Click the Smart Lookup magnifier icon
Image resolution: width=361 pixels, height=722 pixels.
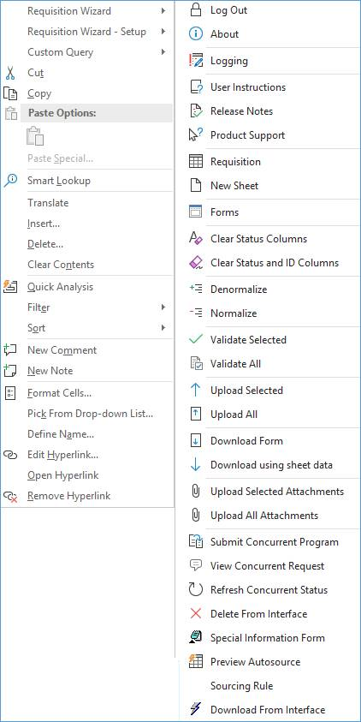pos(10,181)
